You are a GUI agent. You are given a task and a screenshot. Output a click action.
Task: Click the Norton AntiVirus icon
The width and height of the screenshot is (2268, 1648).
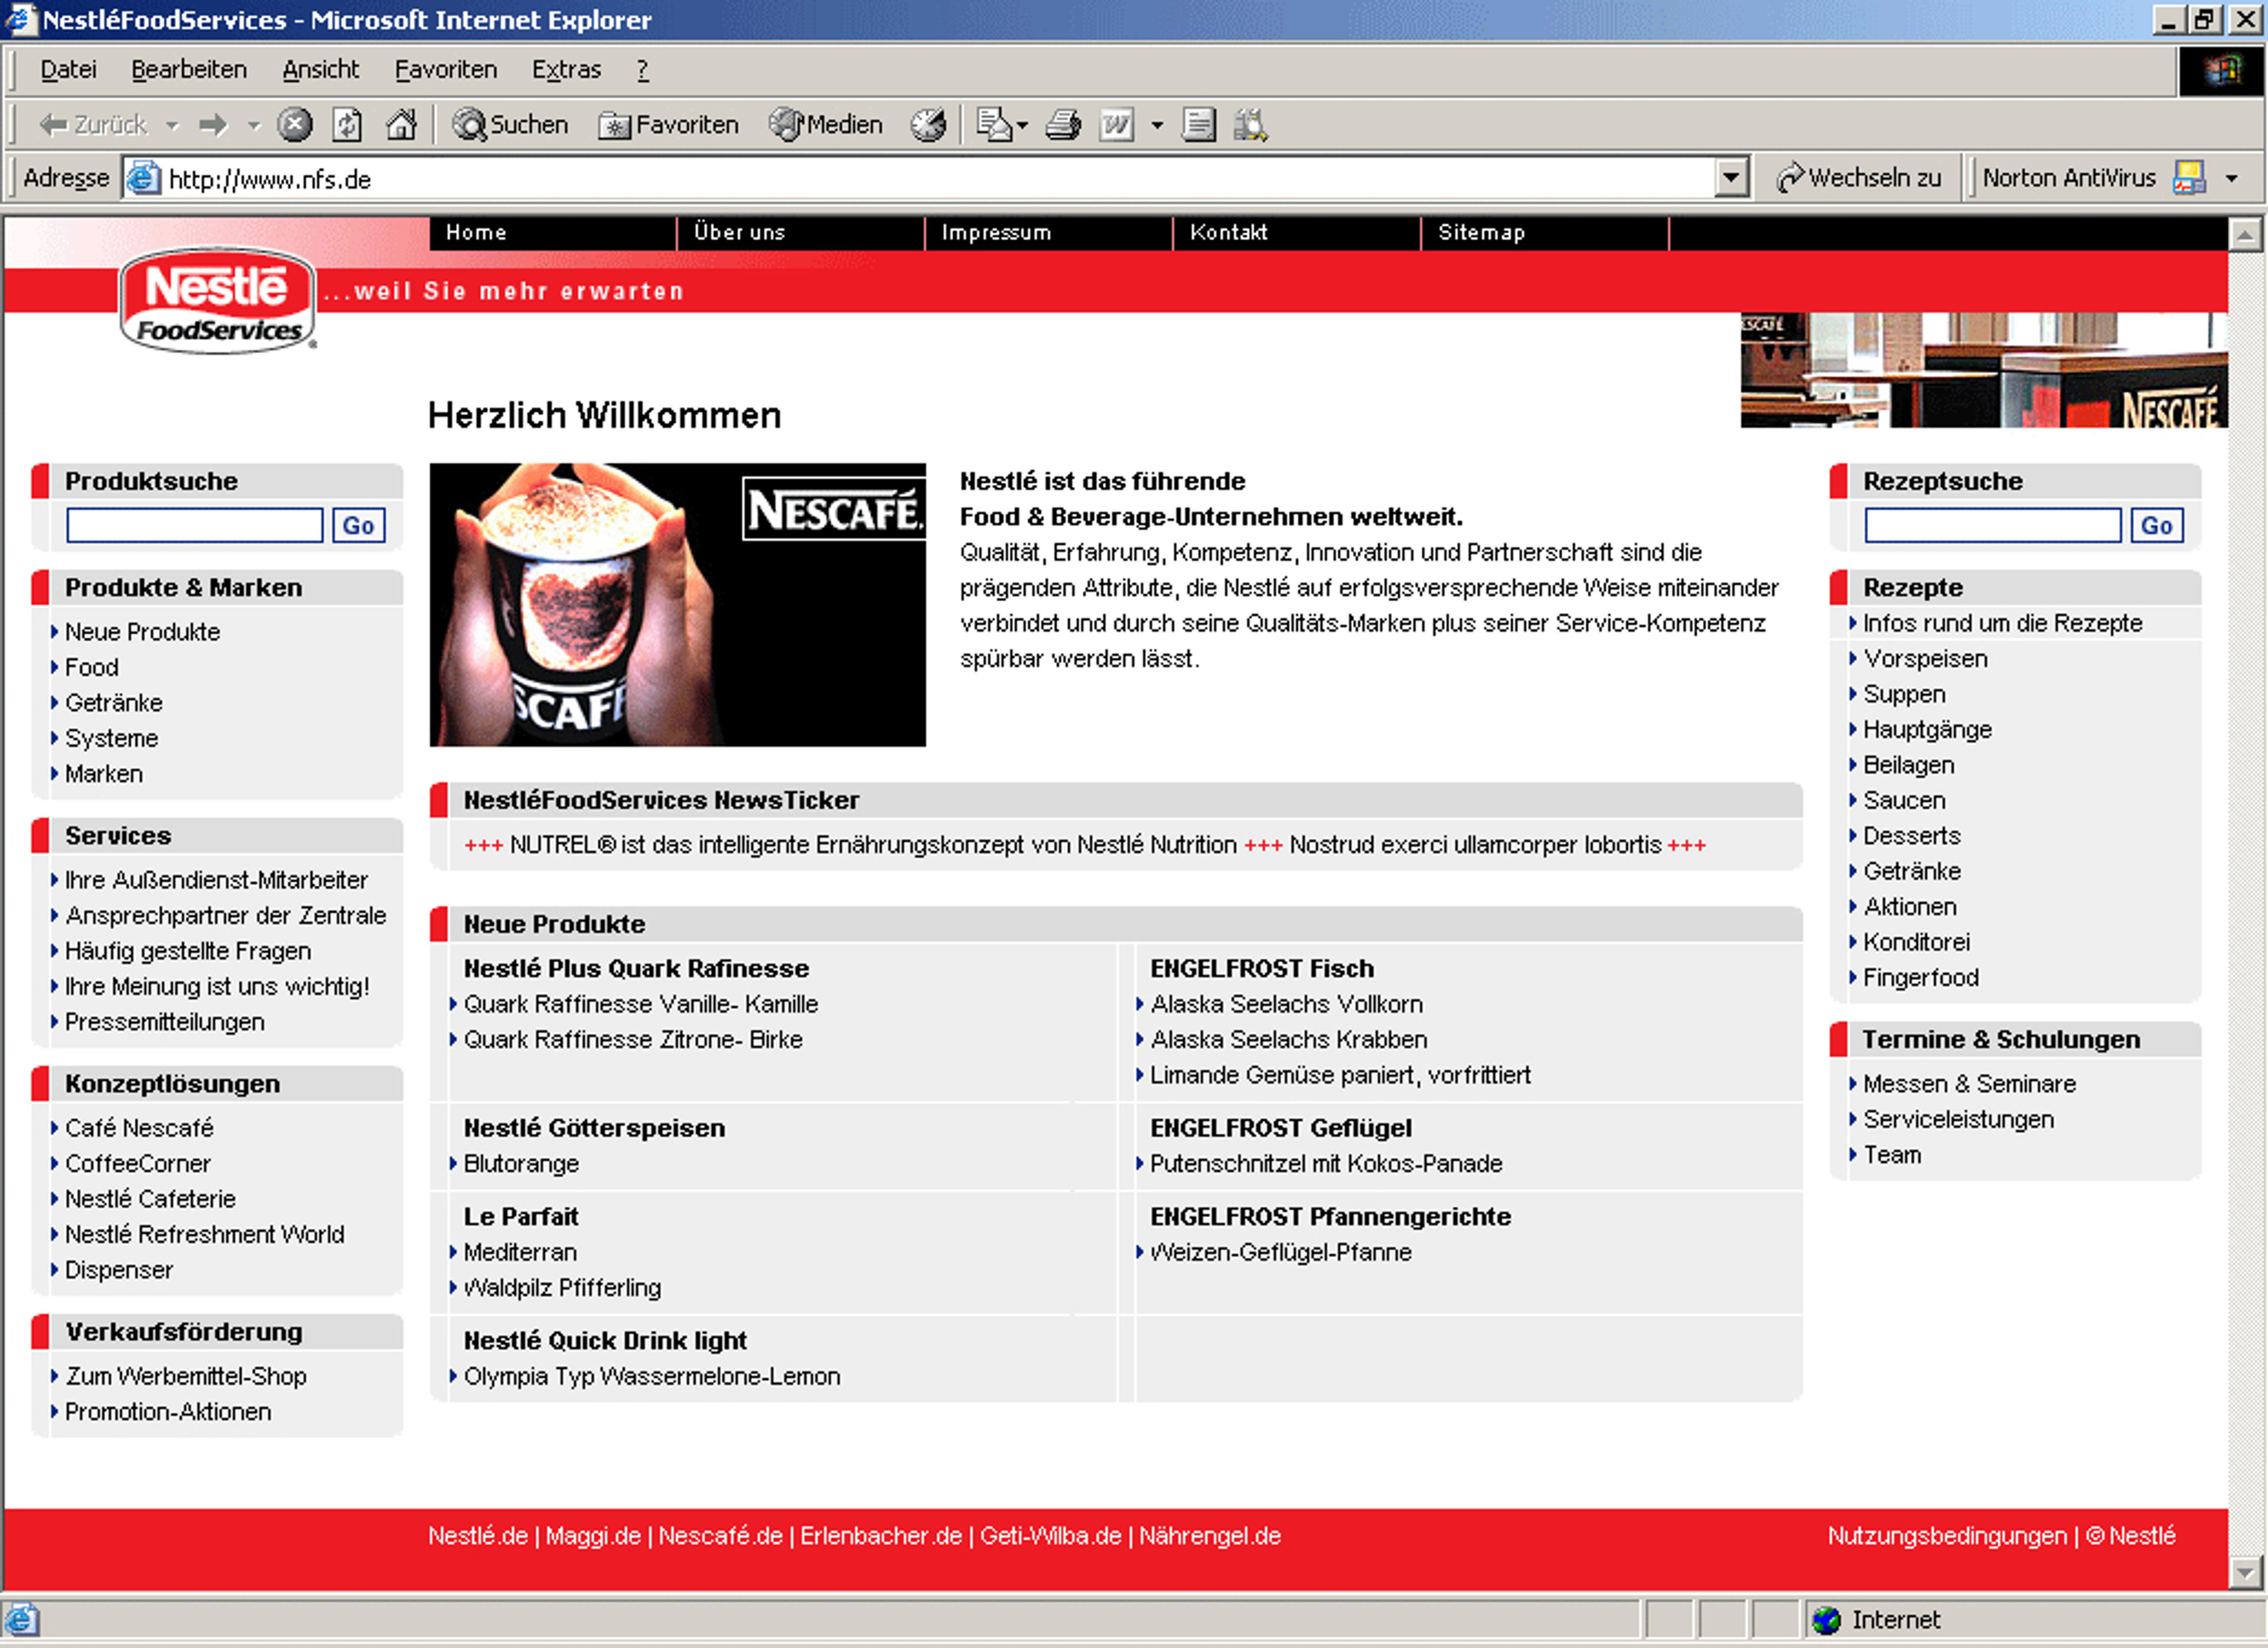click(2188, 178)
